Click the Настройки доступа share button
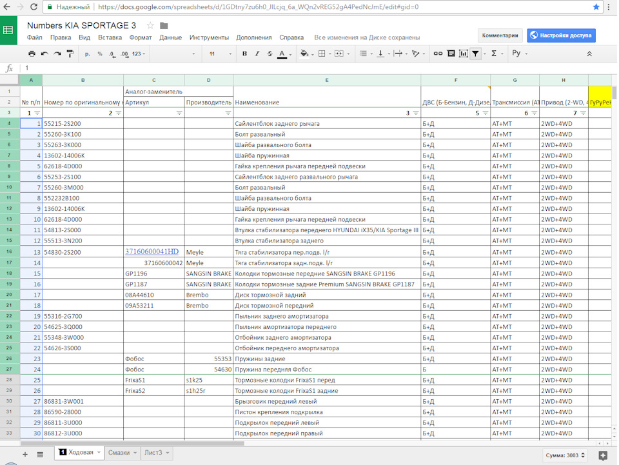Viewport: 619px width, 465px height. click(562, 35)
